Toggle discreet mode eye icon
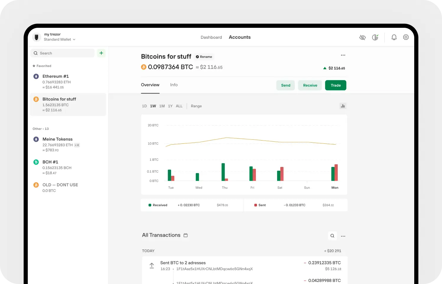This screenshot has width=442, height=284. pos(362,37)
